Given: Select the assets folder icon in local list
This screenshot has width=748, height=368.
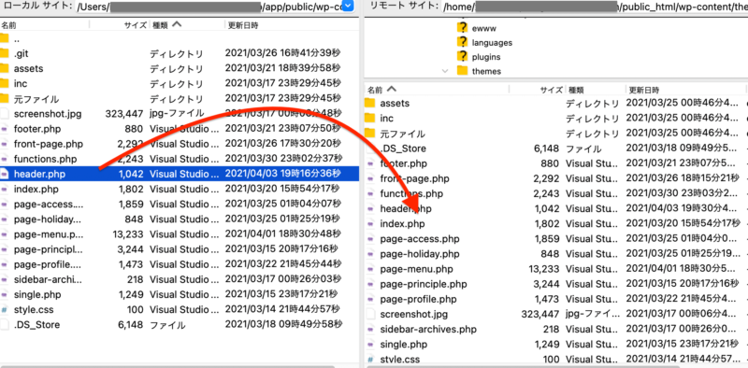Looking at the screenshot, I should (4, 68).
